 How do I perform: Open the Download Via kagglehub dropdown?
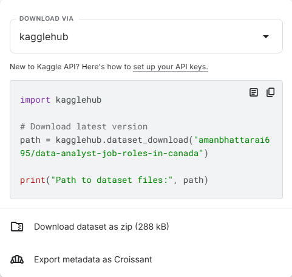(146, 36)
